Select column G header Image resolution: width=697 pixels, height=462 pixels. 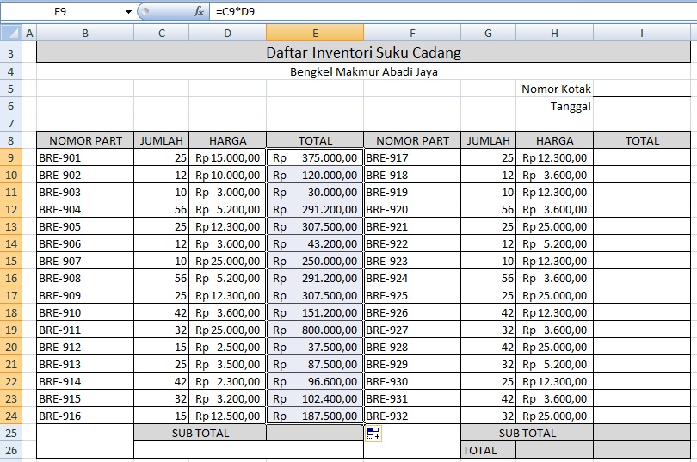tap(488, 33)
